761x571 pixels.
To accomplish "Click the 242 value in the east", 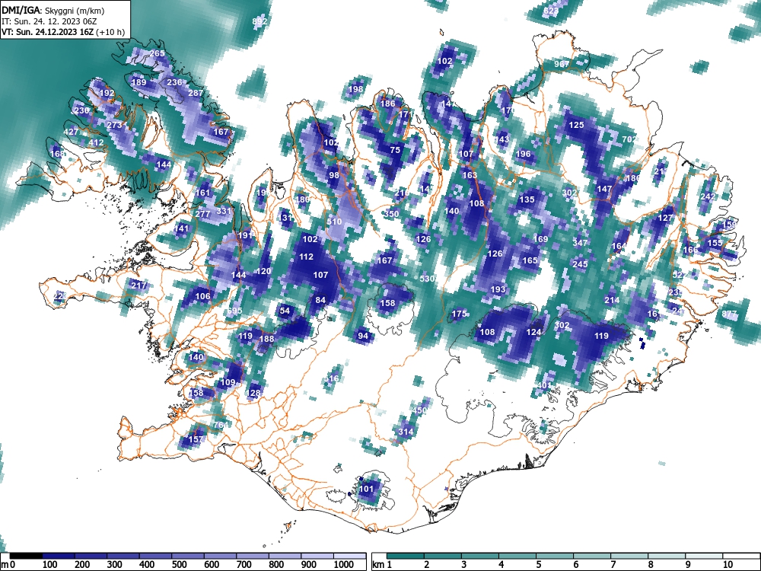I will point(708,196).
